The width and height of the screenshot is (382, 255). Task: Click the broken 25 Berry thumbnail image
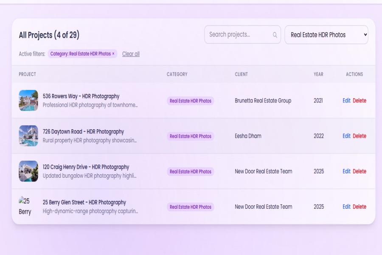pyautogui.click(x=25, y=207)
